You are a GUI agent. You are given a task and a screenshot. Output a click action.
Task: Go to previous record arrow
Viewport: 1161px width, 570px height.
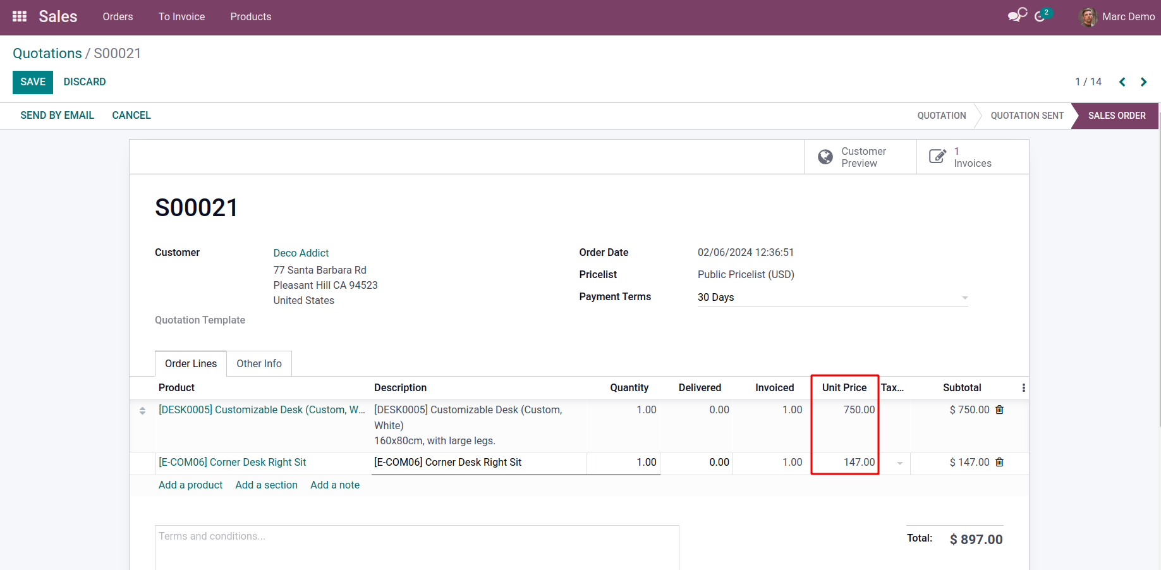coord(1122,82)
